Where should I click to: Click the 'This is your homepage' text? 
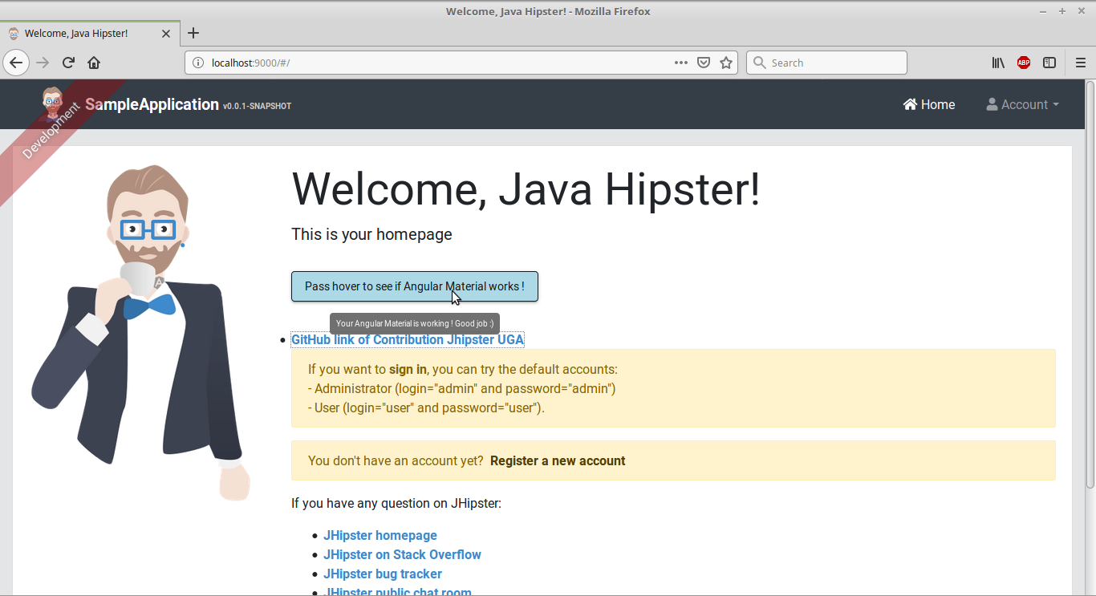pyautogui.click(x=371, y=234)
